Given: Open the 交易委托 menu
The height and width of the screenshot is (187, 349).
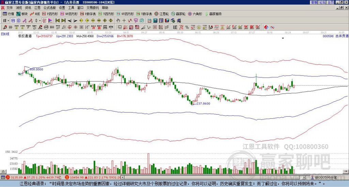Looking at the screenshot, I should pyautogui.click(x=93, y=8).
